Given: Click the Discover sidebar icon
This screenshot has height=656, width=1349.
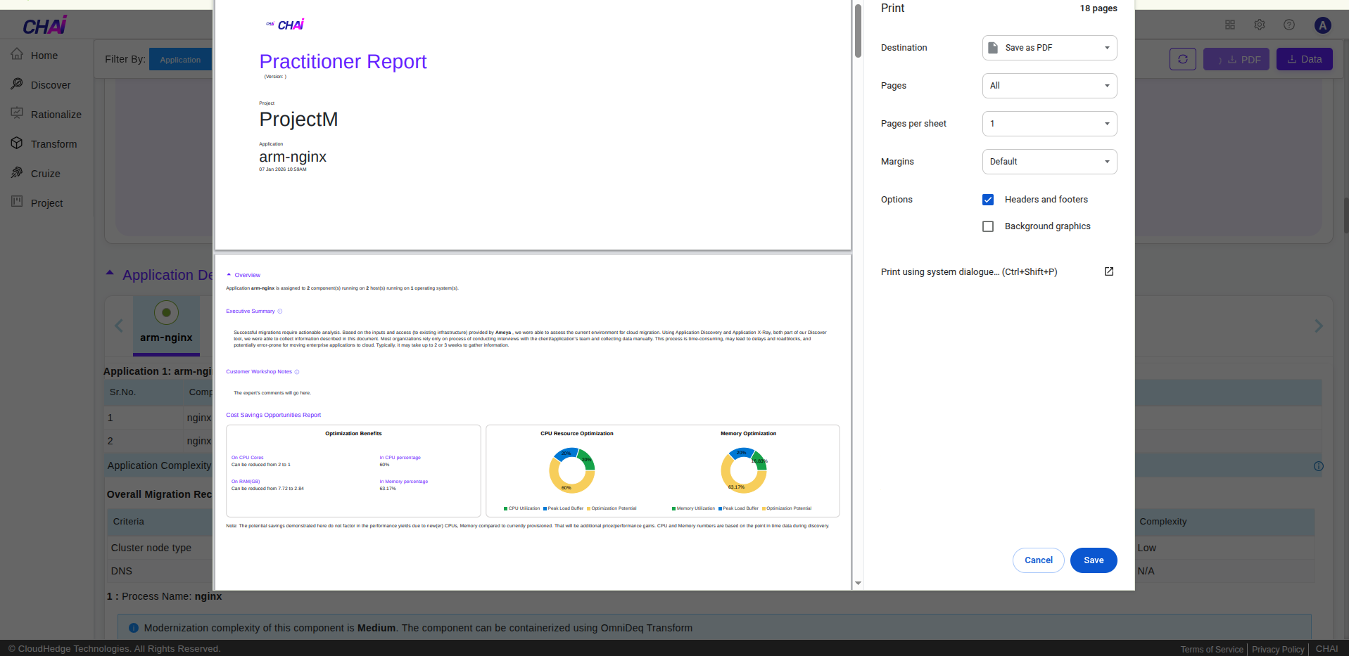Looking at the screenshot, I should pos(17,84).
